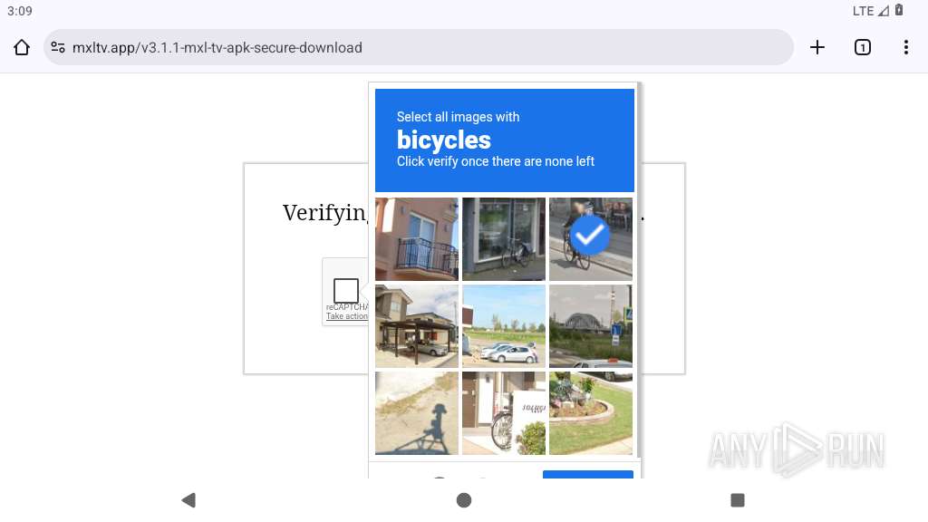Select the arched bridge image tile
Viewport: 928px width, 522px height.
pos(591,326)
